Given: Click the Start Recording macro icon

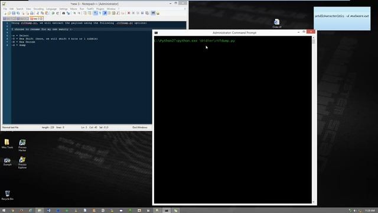Looking at the screenshot, I should (x=129, y=13).
